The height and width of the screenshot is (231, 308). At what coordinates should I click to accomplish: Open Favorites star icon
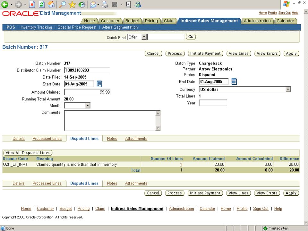click(72, 4)
